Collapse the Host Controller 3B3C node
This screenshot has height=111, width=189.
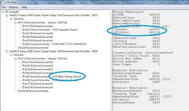click(x=7, y=15)
